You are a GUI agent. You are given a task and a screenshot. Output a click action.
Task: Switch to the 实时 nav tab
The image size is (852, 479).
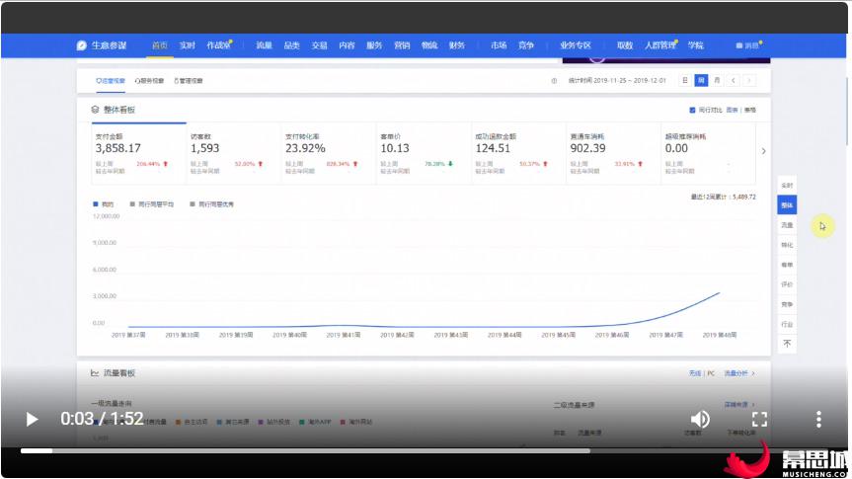pos(188,45)
